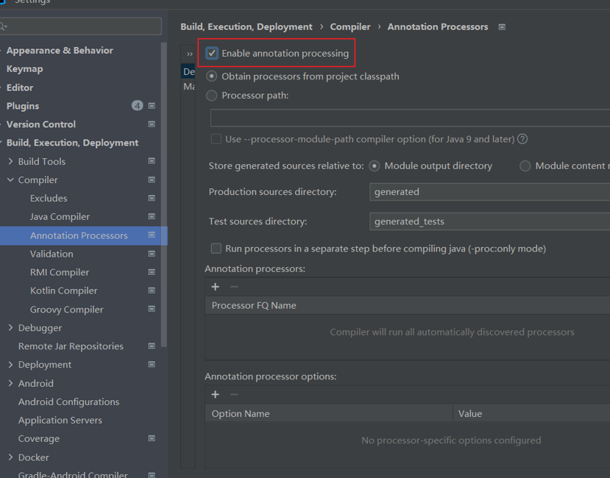Add annotation processor option using plus icon
The image size is (610, 478).
point(216,394)
